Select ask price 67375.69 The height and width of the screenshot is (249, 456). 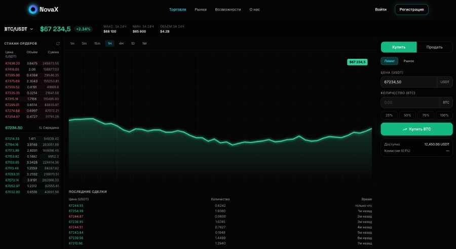(x=13, y=81)
